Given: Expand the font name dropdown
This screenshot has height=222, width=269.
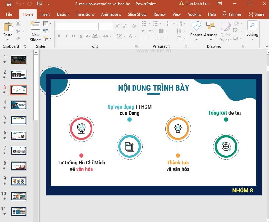Looking at the screenshot, I should [96, 26].
